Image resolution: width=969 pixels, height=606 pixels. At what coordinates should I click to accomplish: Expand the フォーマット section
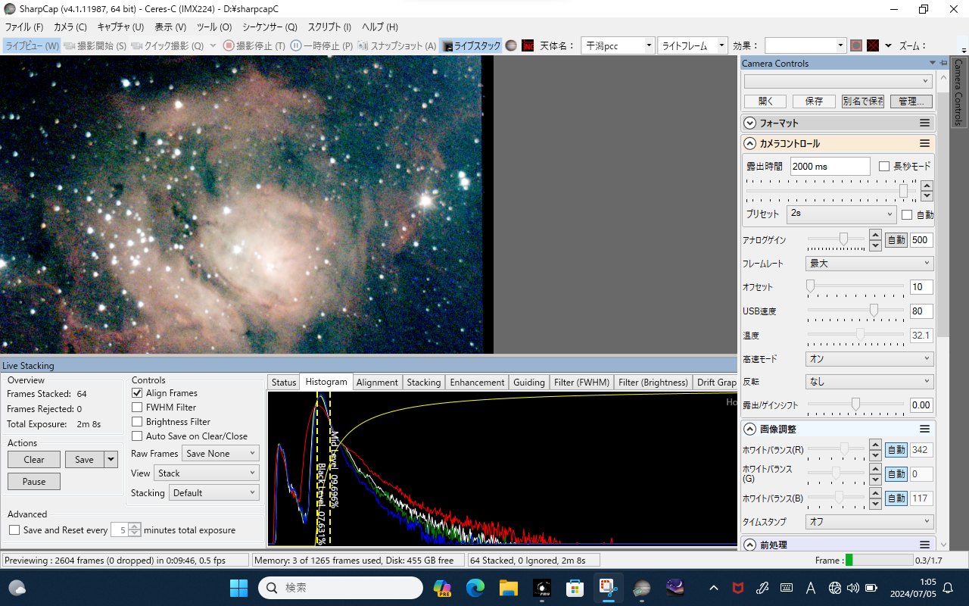[749, 123]
